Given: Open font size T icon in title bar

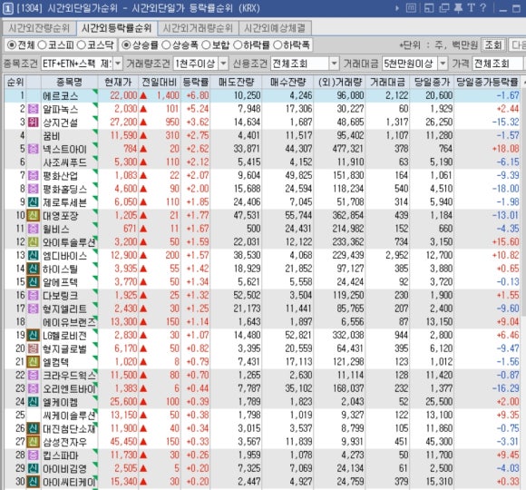Looking at the screenshot, I should pyautogui.click(x=472, y=8).
